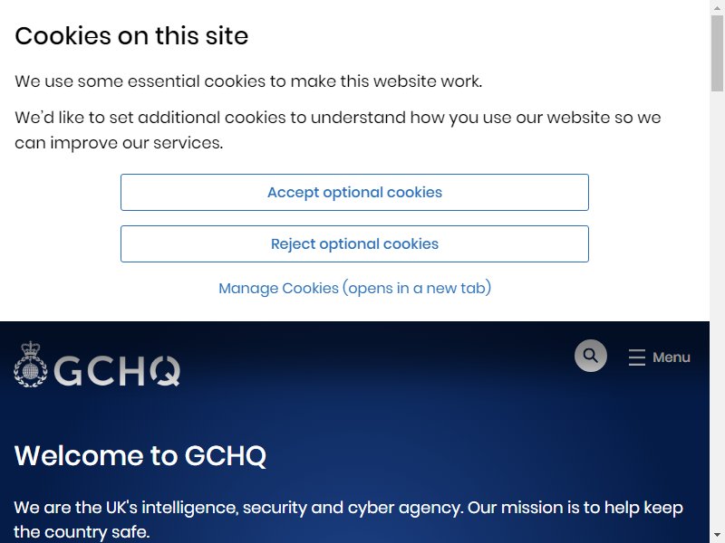725x543 pixels.
Task: Accept optional cookies
Action: click(x=354, y=192)
